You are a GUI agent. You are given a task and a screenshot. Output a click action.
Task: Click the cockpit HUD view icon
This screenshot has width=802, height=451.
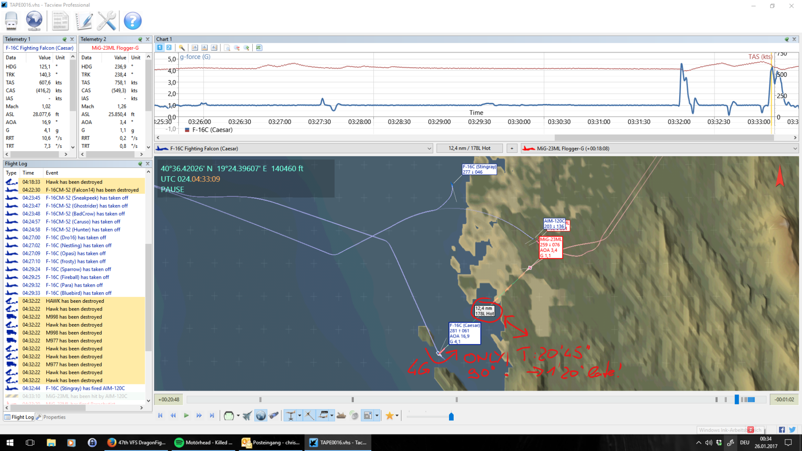pos(229,416)
